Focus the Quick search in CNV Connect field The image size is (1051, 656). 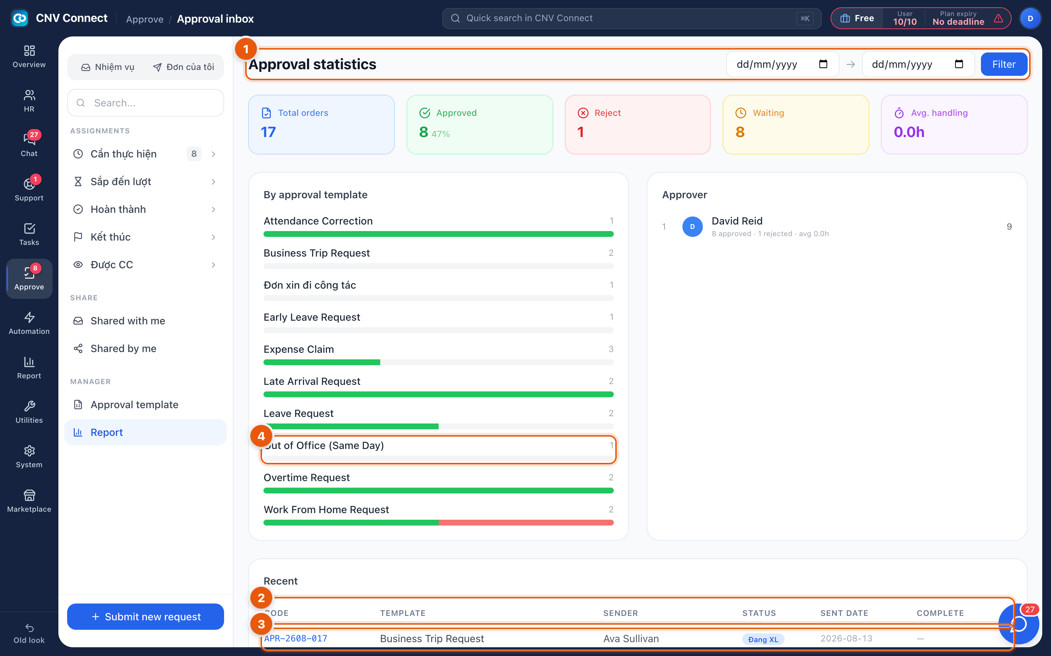631,18
